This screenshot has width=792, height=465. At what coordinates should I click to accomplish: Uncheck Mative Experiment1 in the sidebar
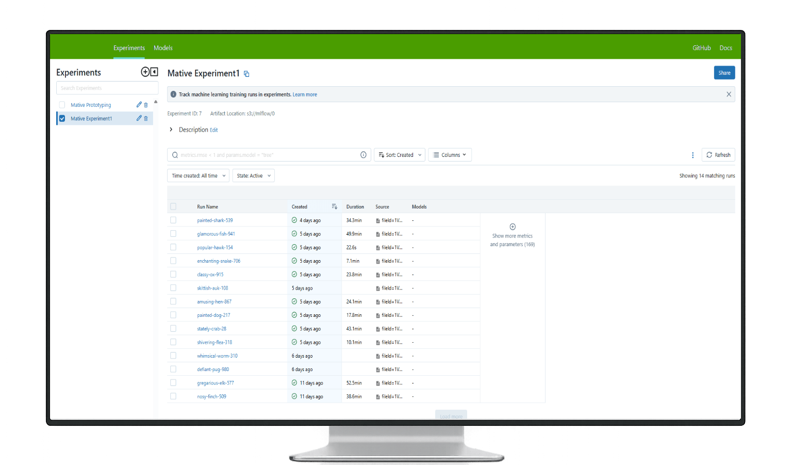pos(62,118)
